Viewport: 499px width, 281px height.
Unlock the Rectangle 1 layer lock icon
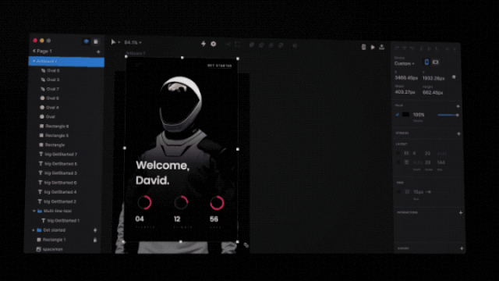tap(95, 240)
